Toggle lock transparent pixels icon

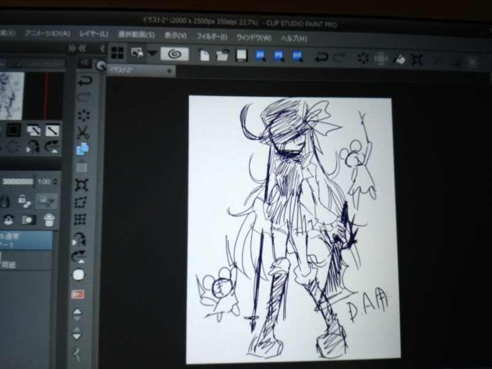click(x=24, y=201)
